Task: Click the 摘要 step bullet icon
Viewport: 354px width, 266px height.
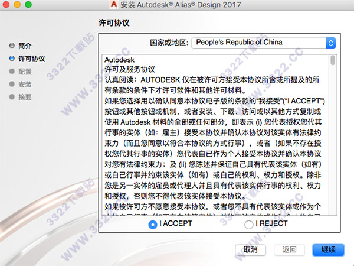Action: pos(12,97)
